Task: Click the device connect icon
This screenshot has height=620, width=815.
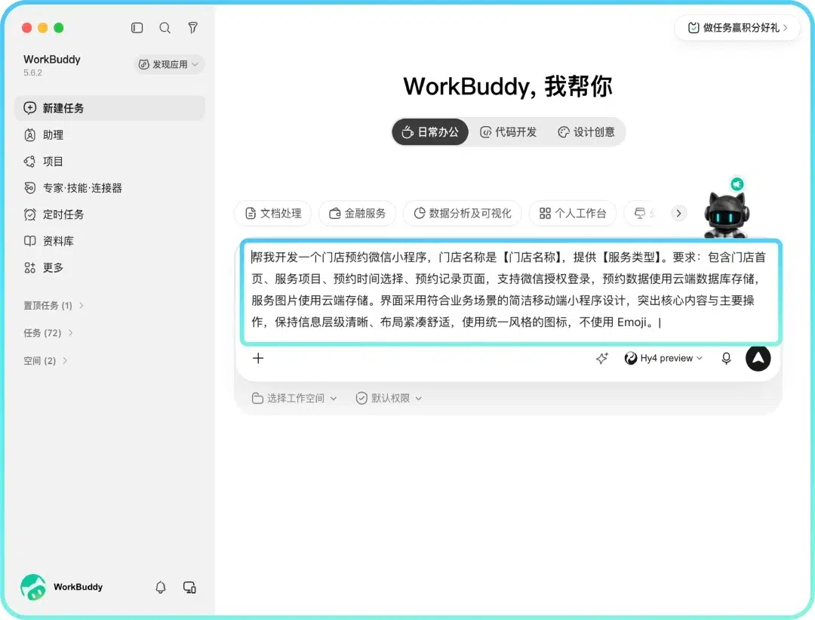Action: (189, 588)
